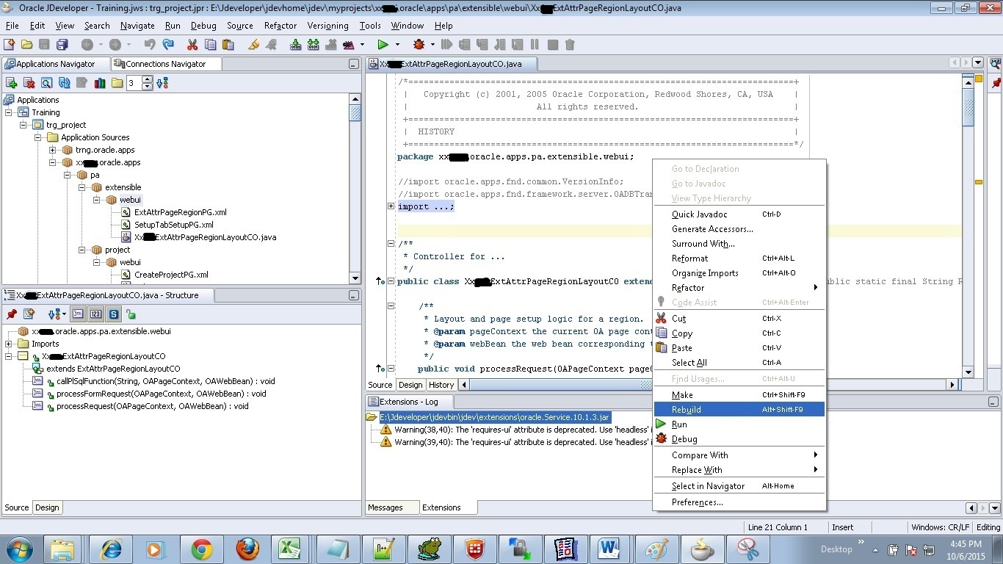Click the code editor vertical scrollbar thumb
Viewport: 1003px width, 564px height.
tap(968, 106)
